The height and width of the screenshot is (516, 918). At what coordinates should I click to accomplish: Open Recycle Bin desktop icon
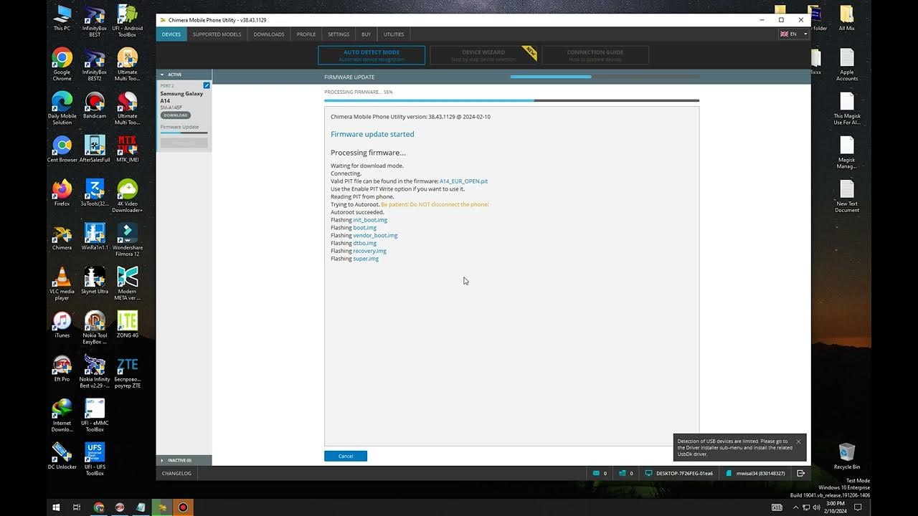coord(847,456)
